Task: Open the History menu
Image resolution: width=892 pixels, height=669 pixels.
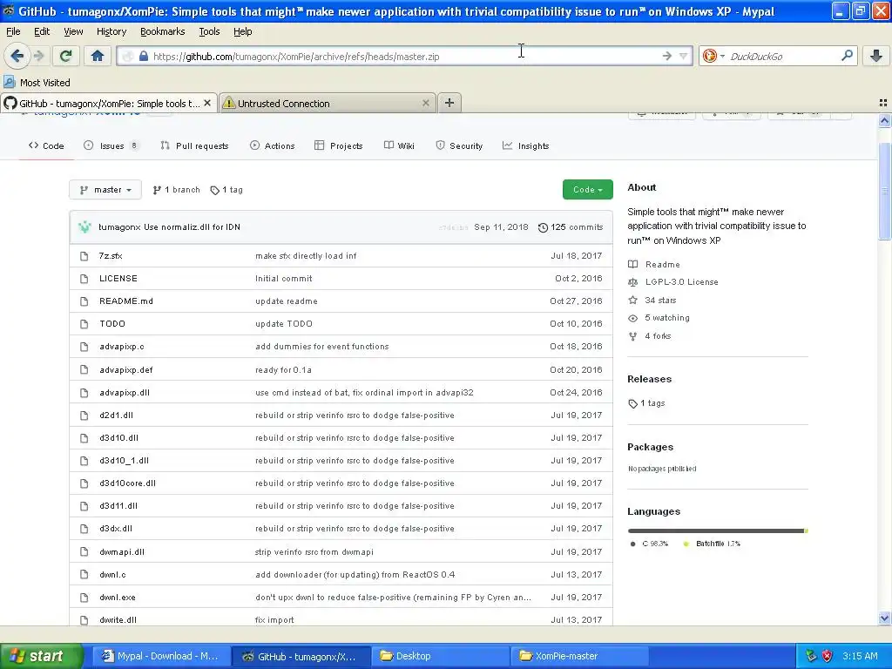Action: coord(111,31)
